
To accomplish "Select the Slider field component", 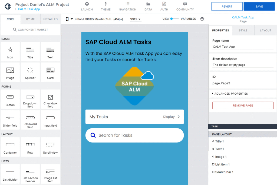I will [x=10, y=120].
